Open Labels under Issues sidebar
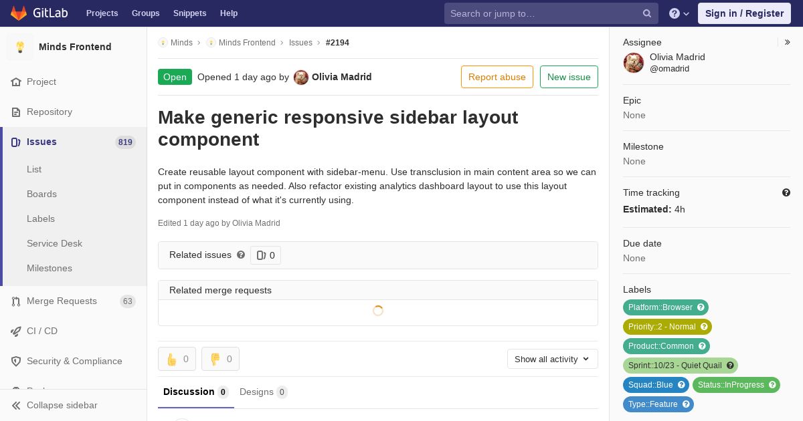Screen dimensions: 803x421 (41, 219)
